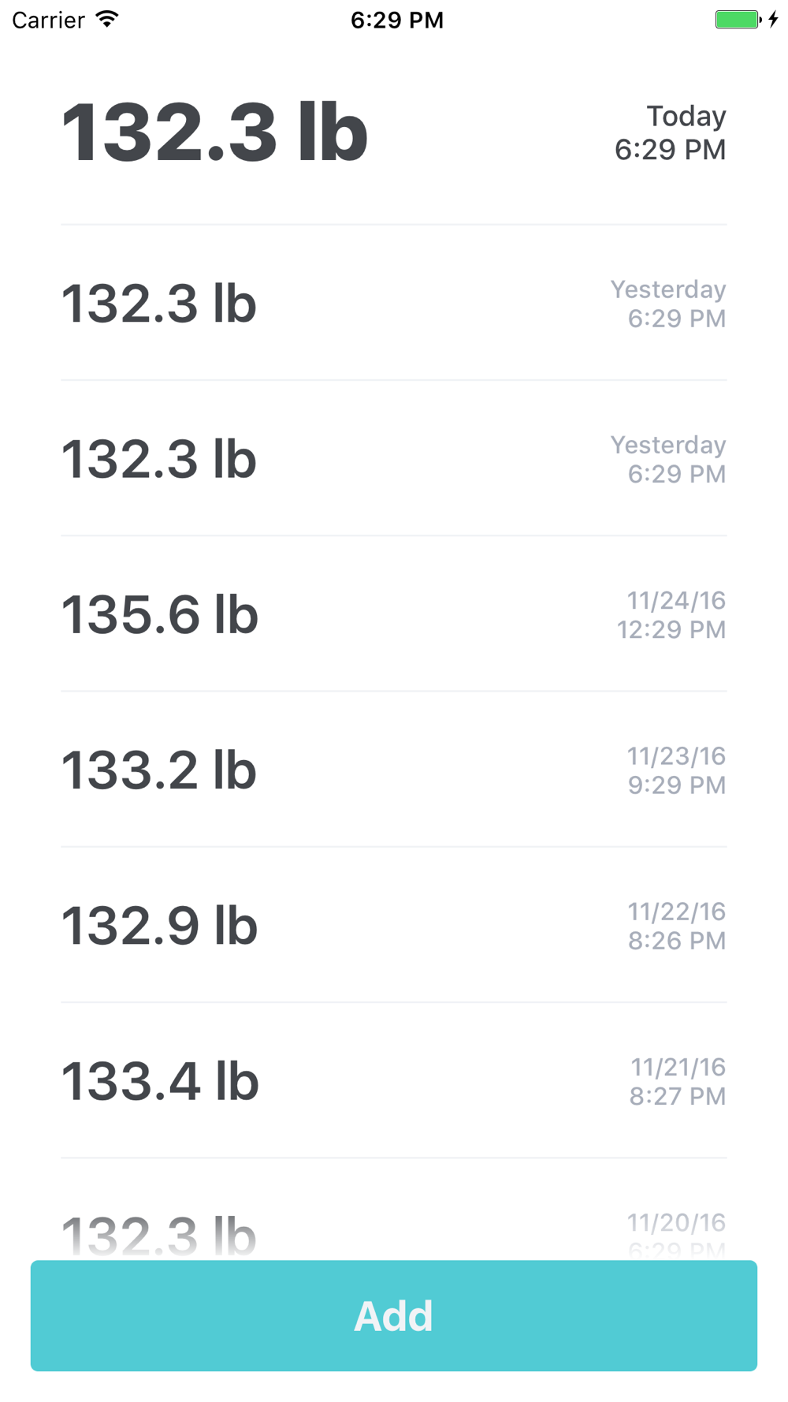788x1402 pixels.
Task: Select the 135.6 lb weight entry
Action: (x=160, y=615)
